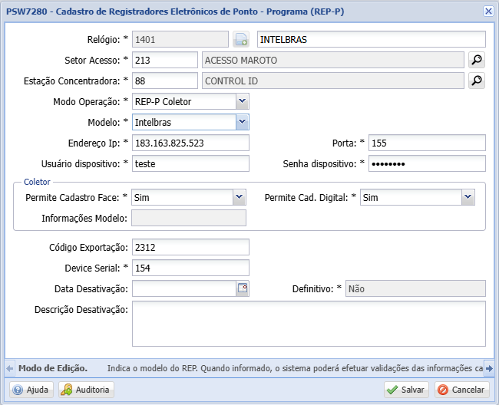This screenshot has width=499, height=405.
Task: Click the Ajuda help button
Action: pos(31,390)
